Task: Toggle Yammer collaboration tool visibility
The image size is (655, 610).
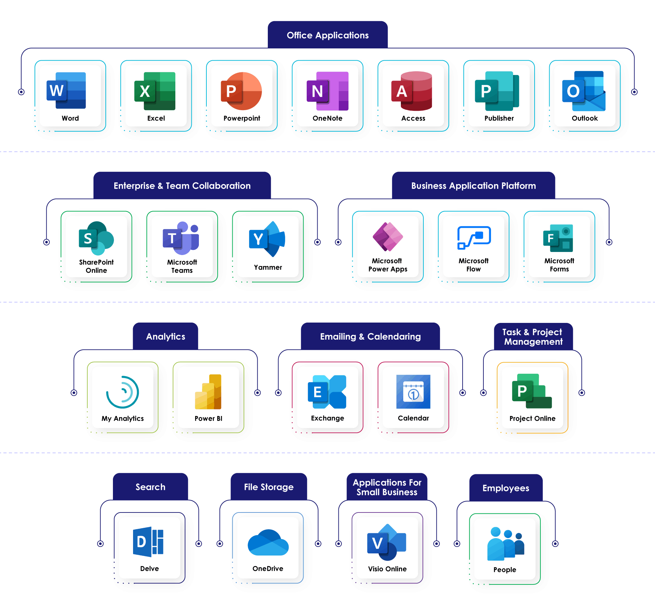Action: pyautogui.click(x=265, y=242)
